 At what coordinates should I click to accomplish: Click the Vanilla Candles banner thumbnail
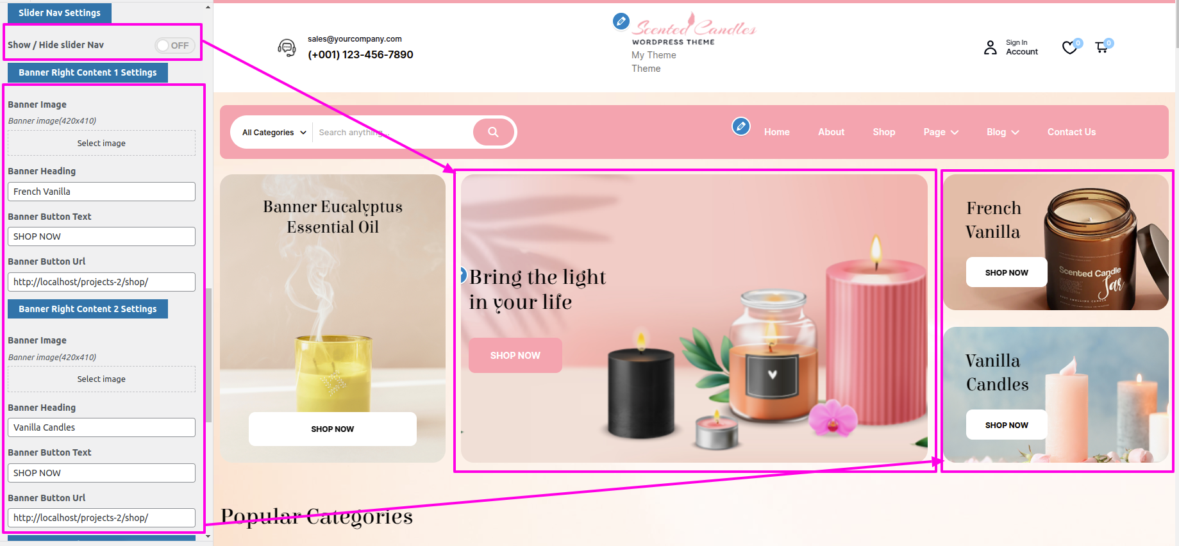(1056, 395)
